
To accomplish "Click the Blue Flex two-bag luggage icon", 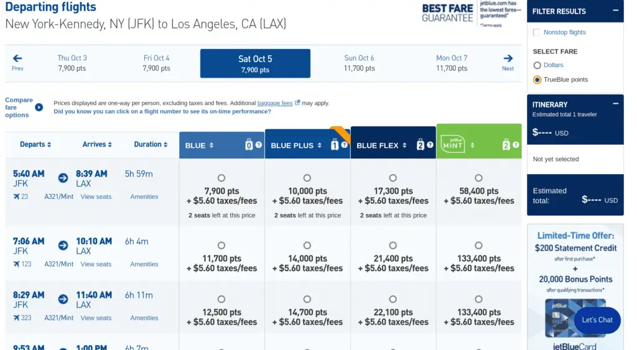I will tap(421, 145).
